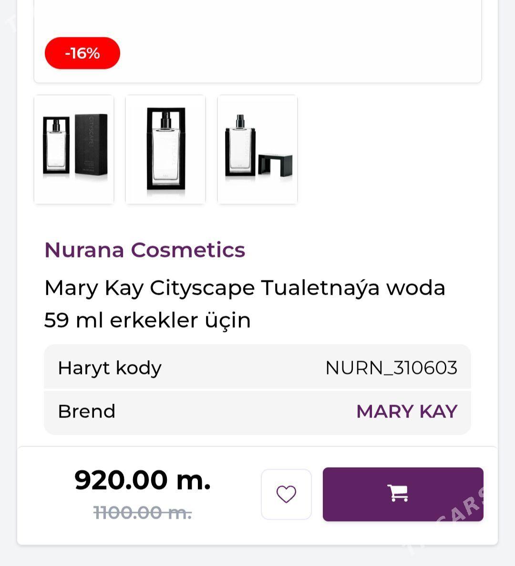Image resolution: width=515 pixels, height=566 pixels.
Task: Click the Haryt kody label
Action: pyautogui.click(x=110, y=368)
